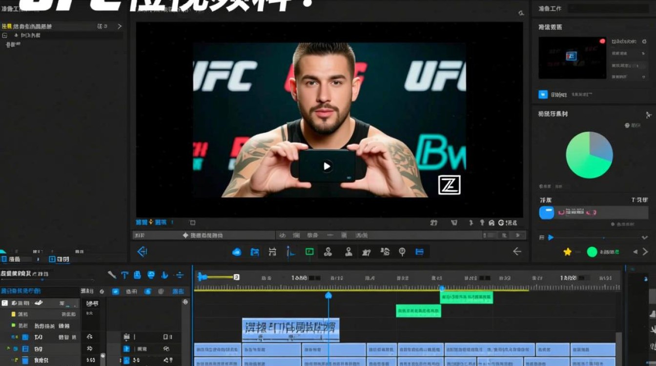Click the blue playhead marker on the timeline

(x=328, y=295)
